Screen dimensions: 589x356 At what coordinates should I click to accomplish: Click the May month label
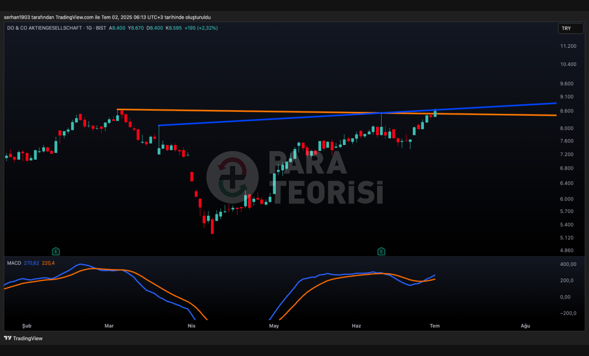pos(274,326)
